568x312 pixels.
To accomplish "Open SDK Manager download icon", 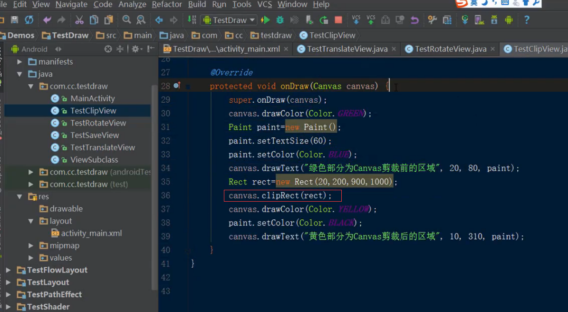I will (x=494, y=20).
